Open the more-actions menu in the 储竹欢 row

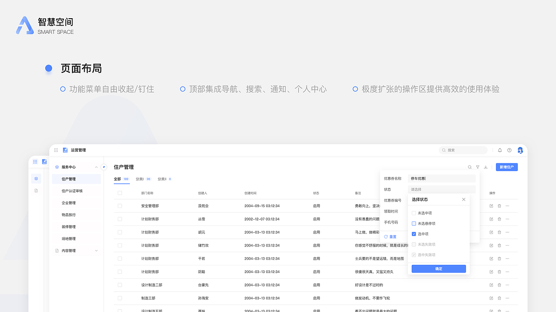pyautogui.click(x=507, y=245)
